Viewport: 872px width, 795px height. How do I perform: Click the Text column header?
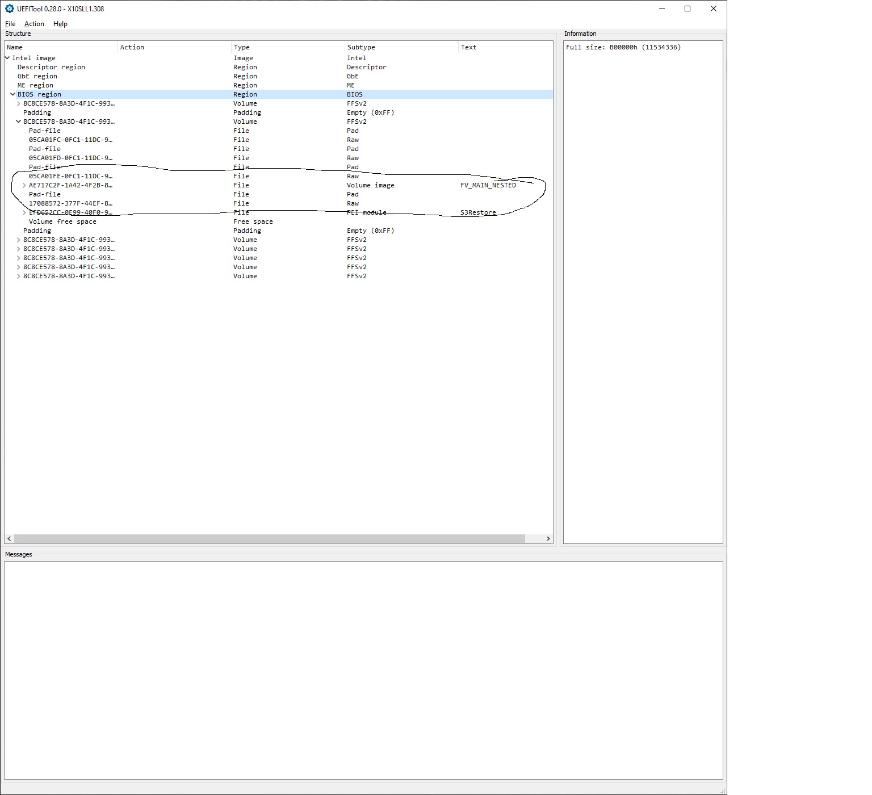pyautogui.click(x=505, y=47)
